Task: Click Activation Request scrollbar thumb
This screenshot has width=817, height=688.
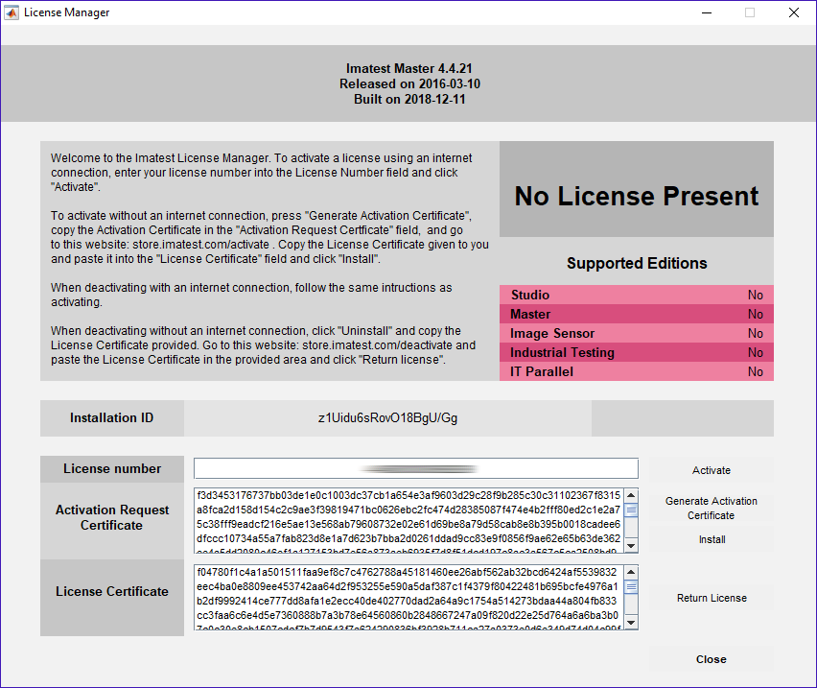Action: [631, 510]
